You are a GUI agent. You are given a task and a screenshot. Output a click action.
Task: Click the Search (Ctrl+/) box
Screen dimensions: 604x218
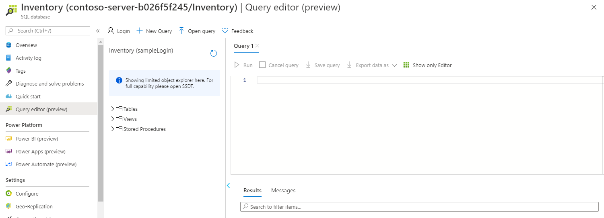[x=48, y=31]
